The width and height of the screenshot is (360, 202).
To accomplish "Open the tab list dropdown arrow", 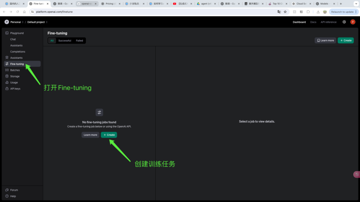I will tap(356, 4).
